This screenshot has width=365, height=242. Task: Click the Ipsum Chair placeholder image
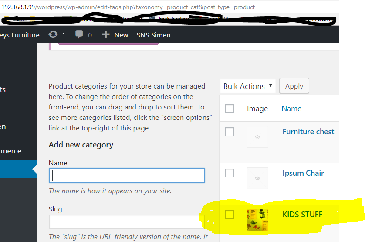[257, 178]
